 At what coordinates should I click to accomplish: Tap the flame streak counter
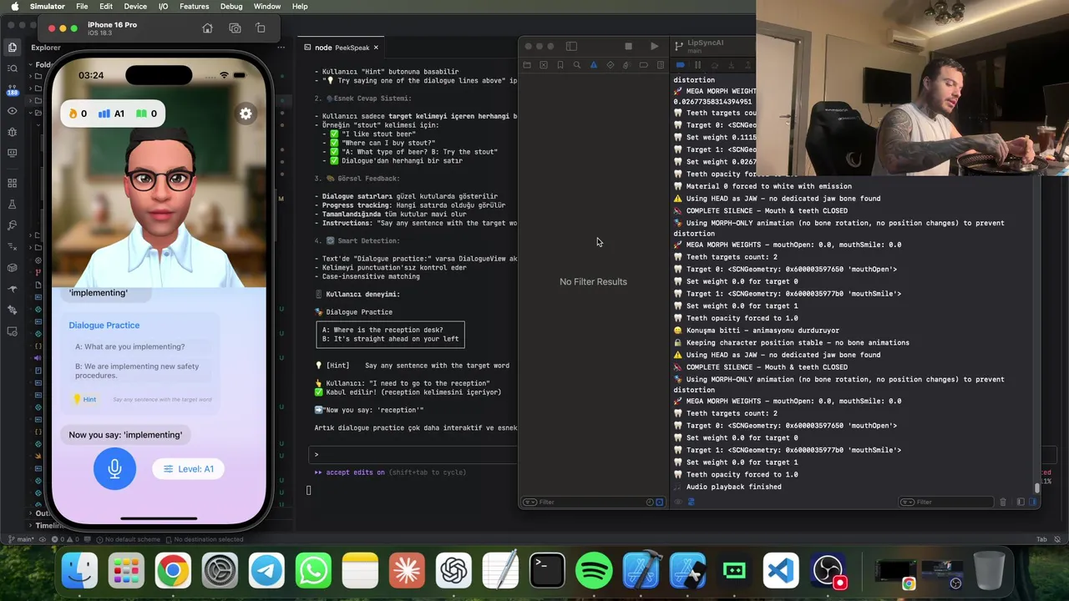tap(78, 114)
